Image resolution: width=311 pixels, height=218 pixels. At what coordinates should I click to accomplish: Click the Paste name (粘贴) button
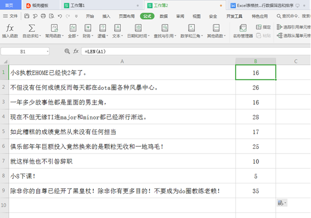pyautogui.click(x=263, y=36)
